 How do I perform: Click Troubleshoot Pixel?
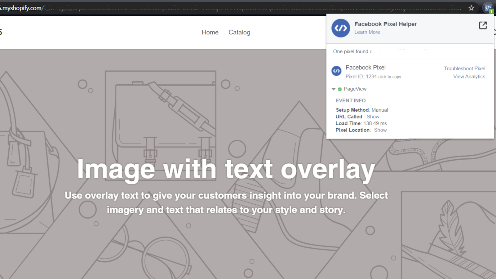(x=464, y=68)
